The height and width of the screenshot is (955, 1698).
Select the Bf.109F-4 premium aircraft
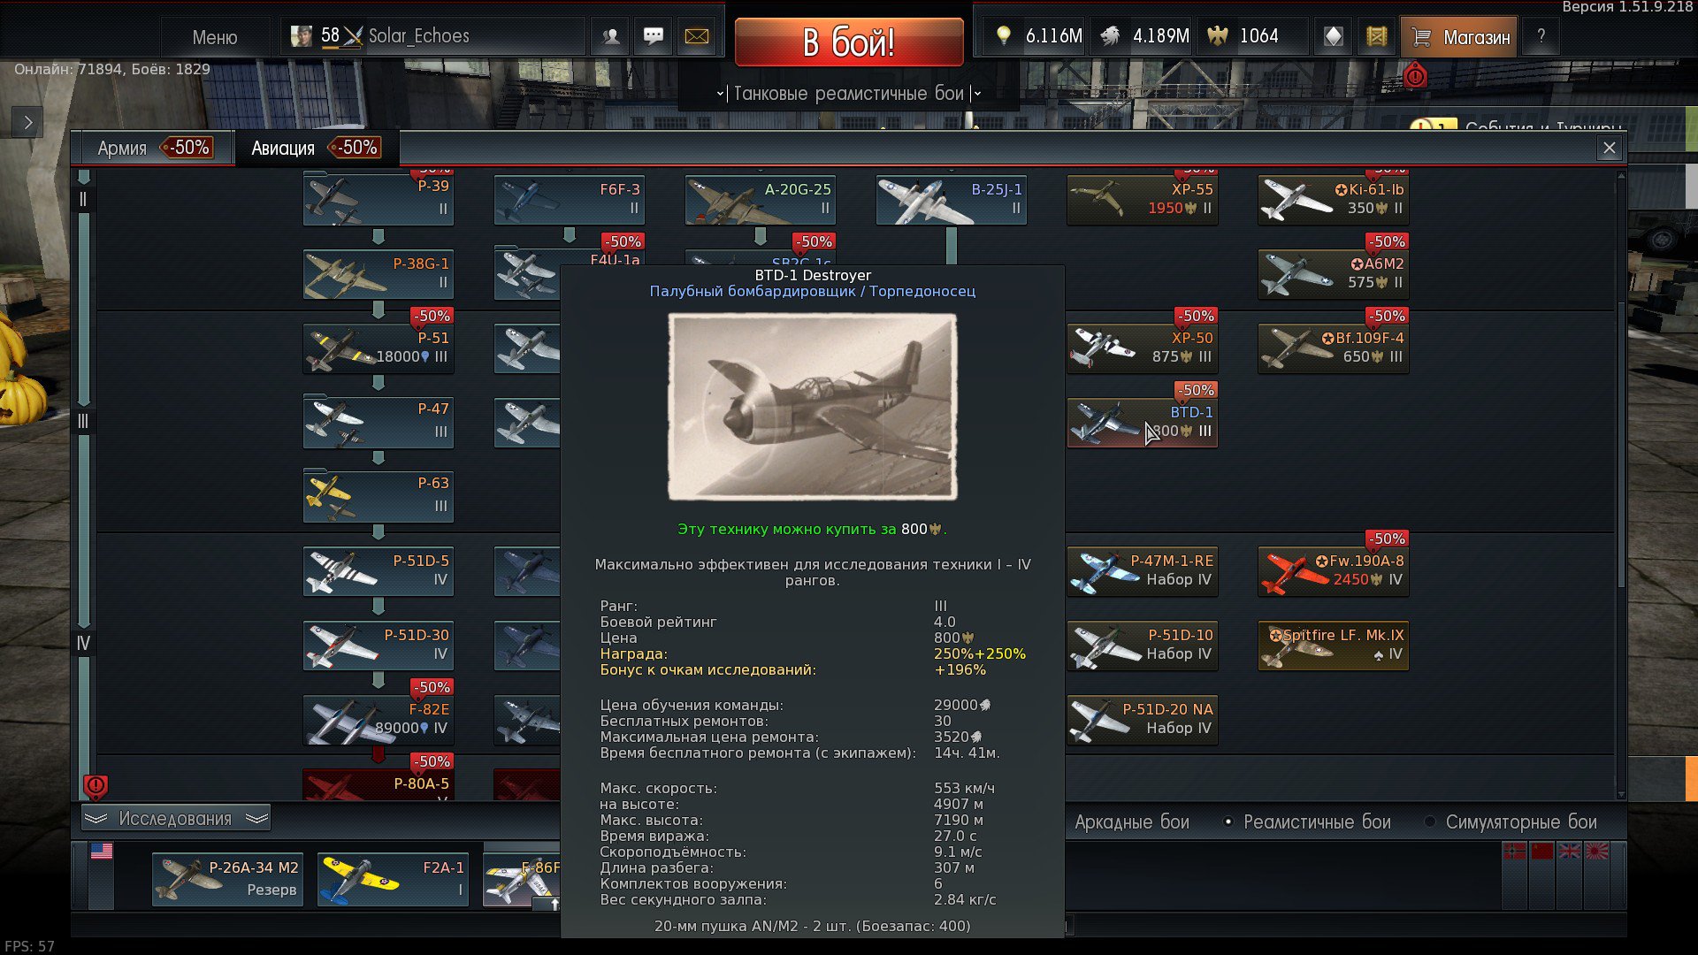click(x=1334, y=348)
